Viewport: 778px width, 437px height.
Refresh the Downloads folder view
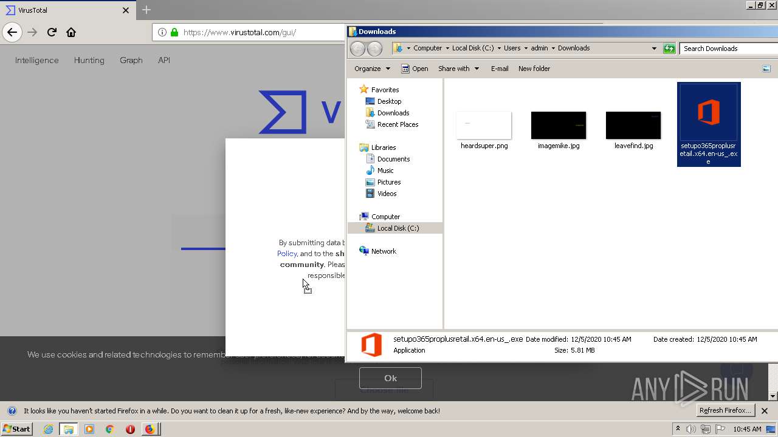pos(669,49)
